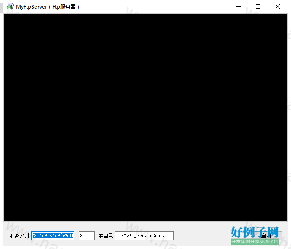The image size is (291, 249).
Task: Click the 主目录 label
Action: pos(106,236)
